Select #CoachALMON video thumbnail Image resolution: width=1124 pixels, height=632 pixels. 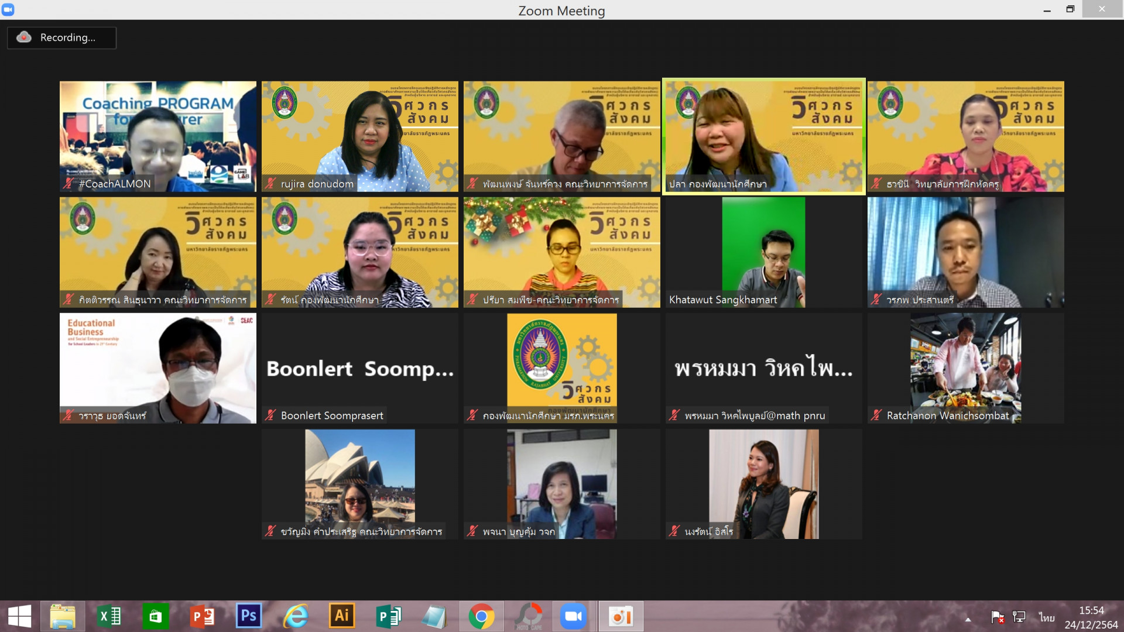coord(157,136)
